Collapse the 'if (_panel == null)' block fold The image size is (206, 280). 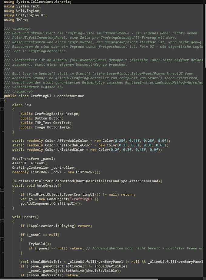(x=2, y=239)
